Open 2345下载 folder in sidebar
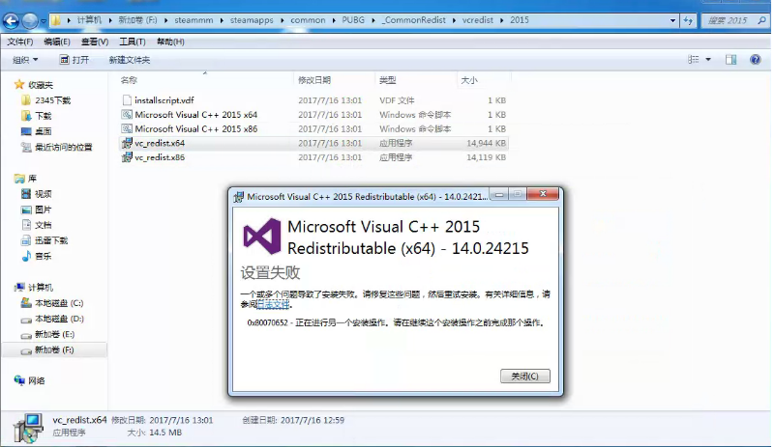 click(x=53, y=100)
